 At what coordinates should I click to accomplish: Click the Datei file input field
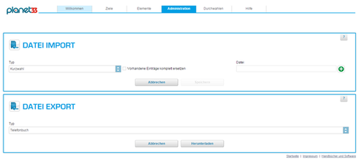click(x=286, y=69)
